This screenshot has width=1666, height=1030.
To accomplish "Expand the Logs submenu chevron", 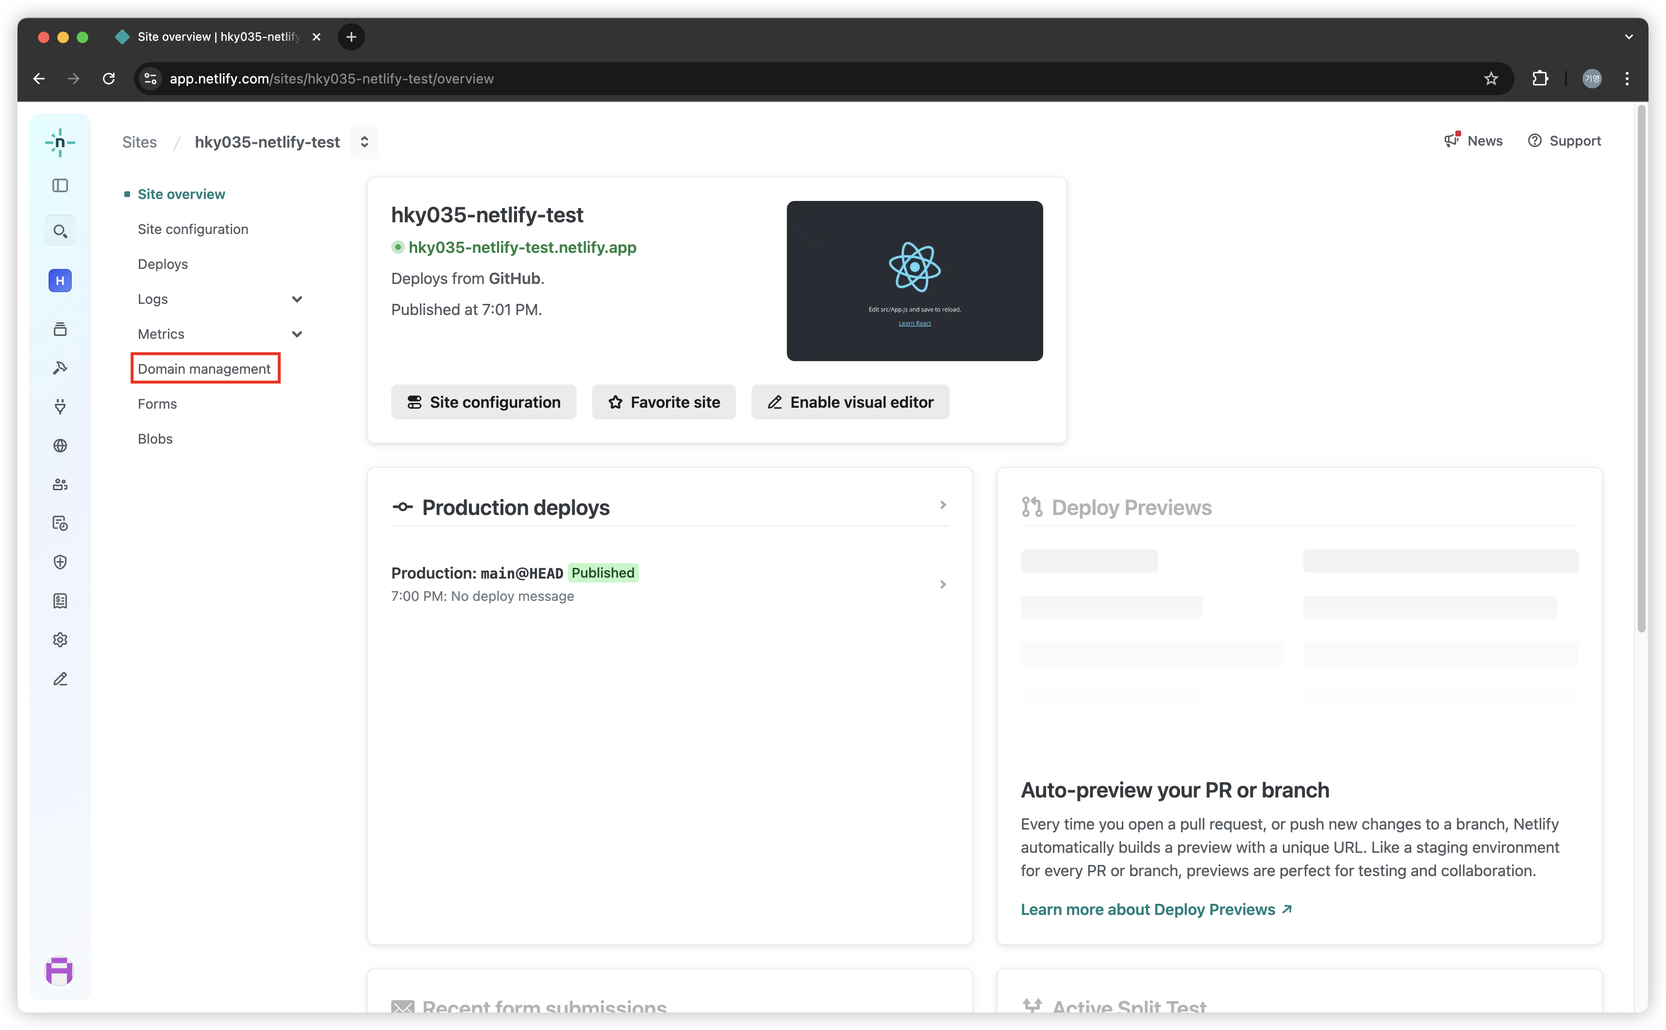I will (x=297, y=299).
